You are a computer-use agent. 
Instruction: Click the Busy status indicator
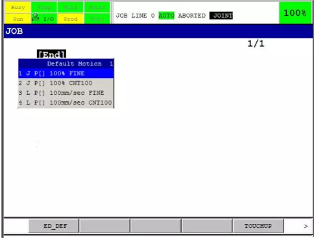pos(18,7)
